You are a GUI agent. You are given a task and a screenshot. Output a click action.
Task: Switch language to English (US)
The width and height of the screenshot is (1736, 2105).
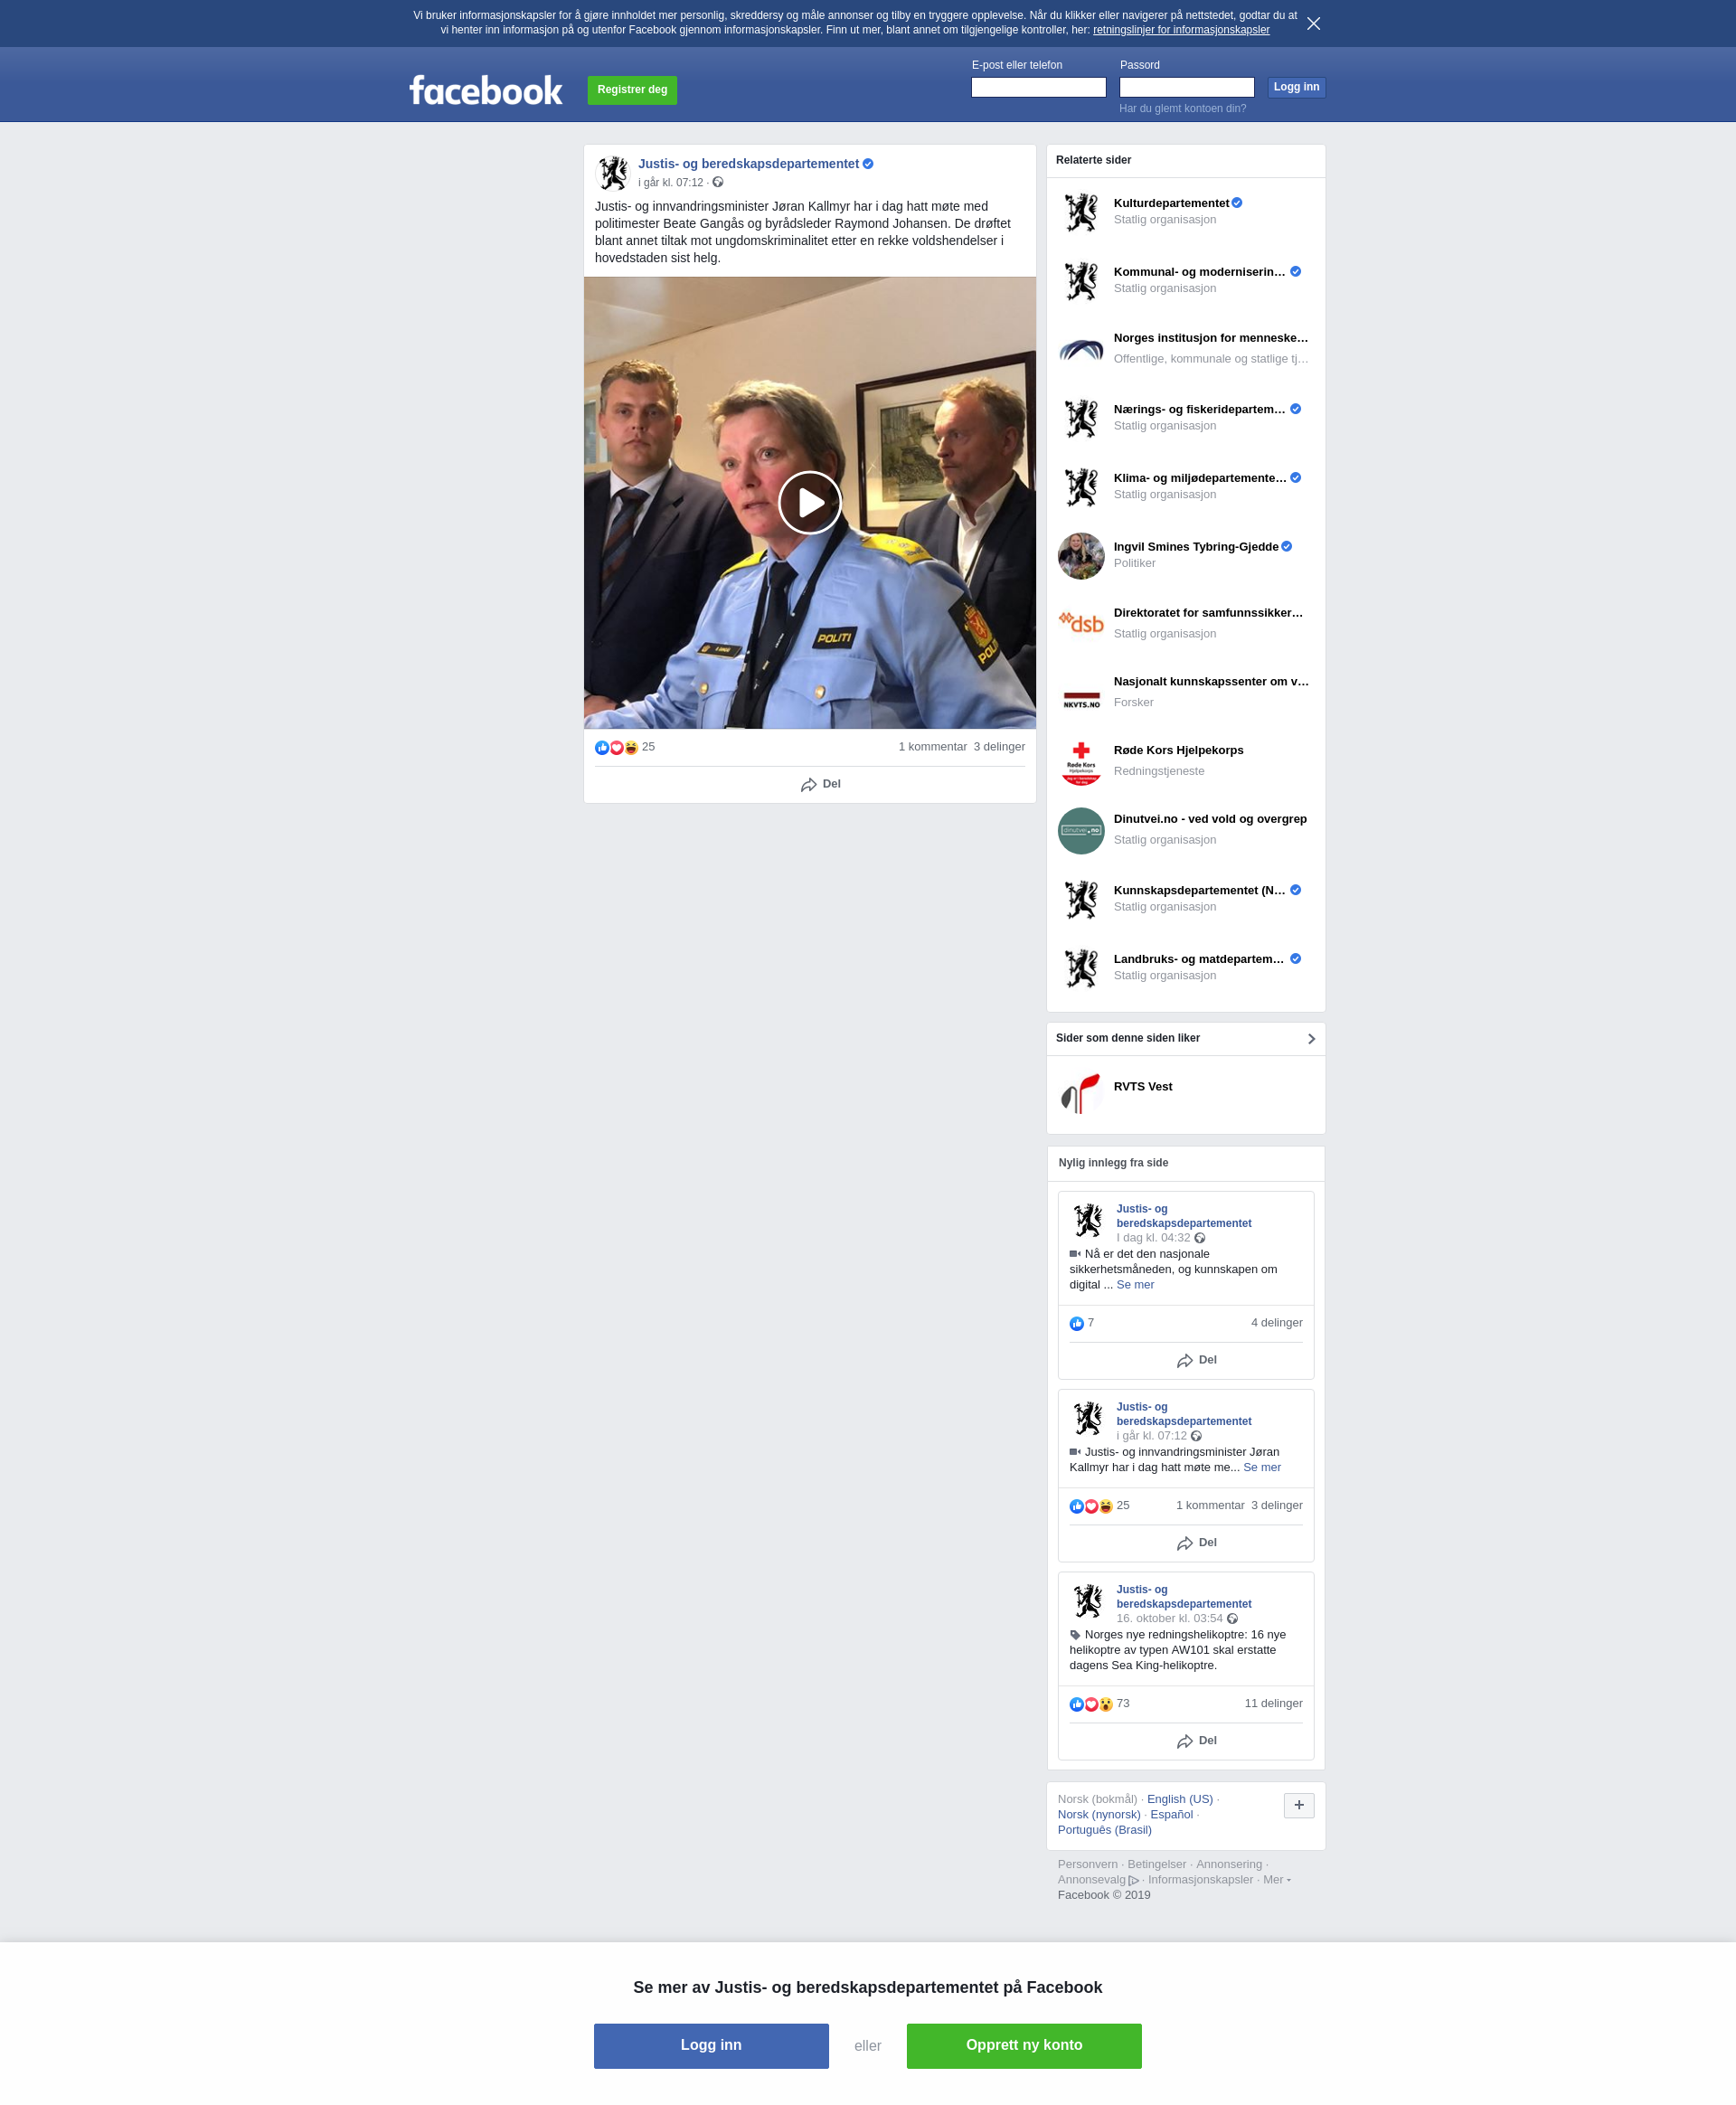coord(1179,1798)
